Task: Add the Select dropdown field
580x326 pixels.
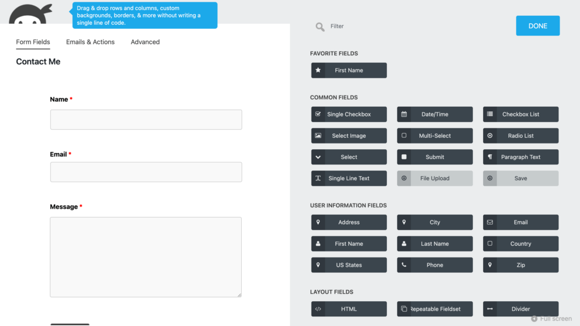Action: (349, 157)
